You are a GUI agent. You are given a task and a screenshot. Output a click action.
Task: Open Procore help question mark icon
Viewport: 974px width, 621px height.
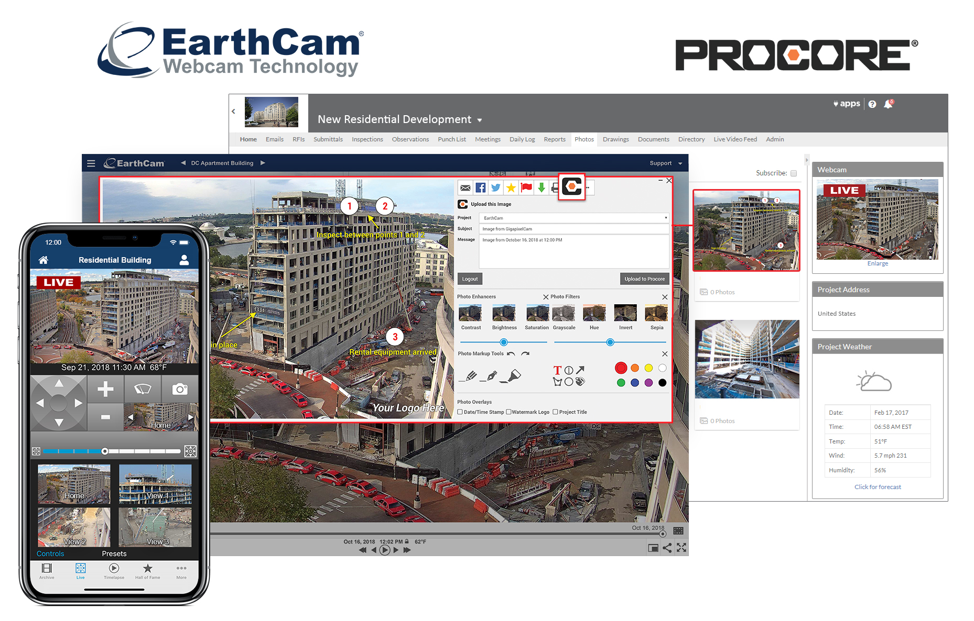(872, 104)
